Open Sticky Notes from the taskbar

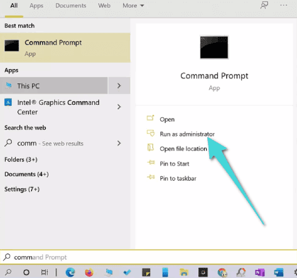point(146,272)
